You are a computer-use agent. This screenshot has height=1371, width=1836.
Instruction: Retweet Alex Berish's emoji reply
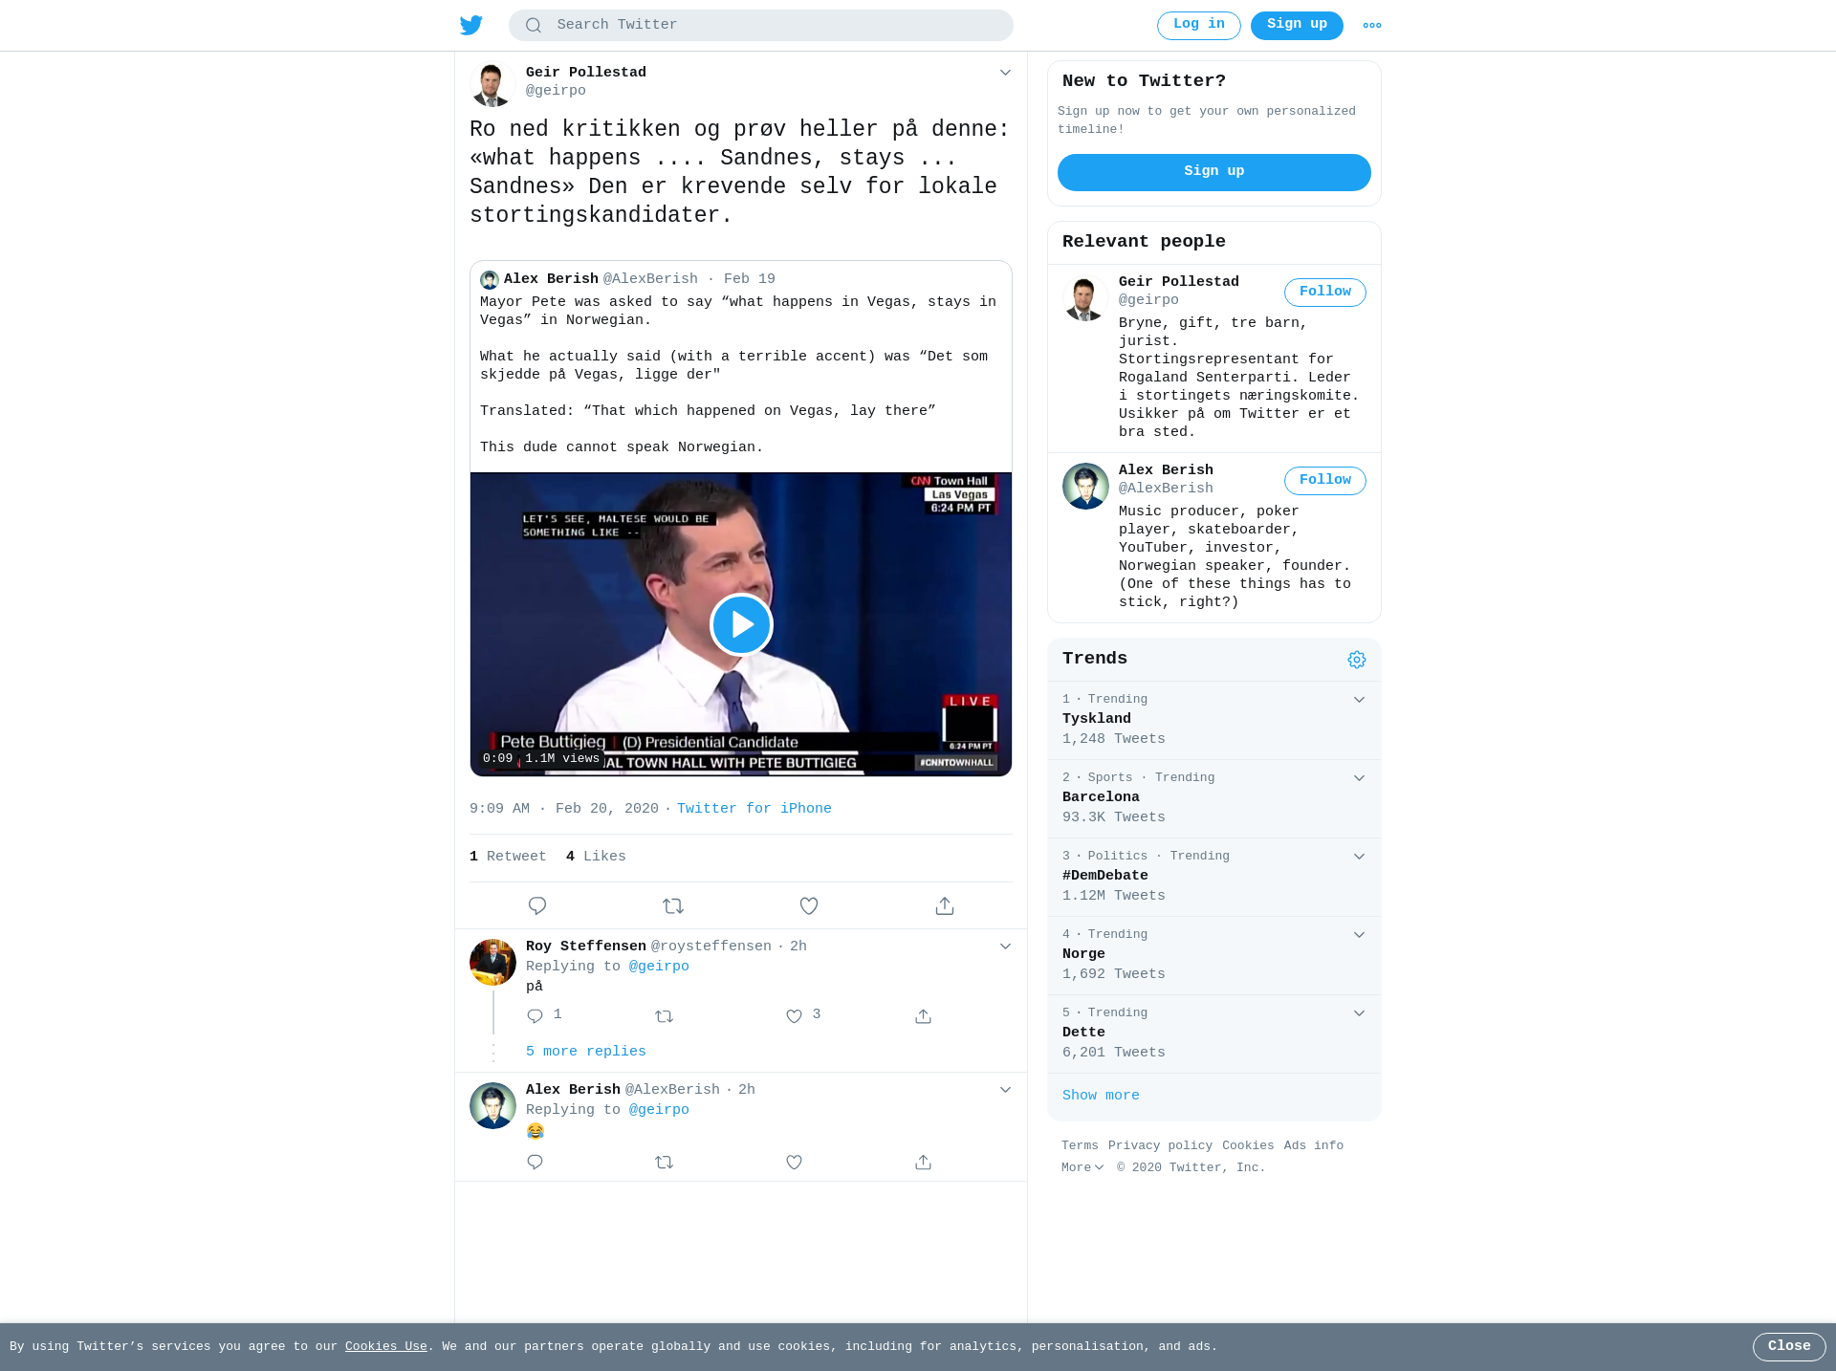(665, 1163)
